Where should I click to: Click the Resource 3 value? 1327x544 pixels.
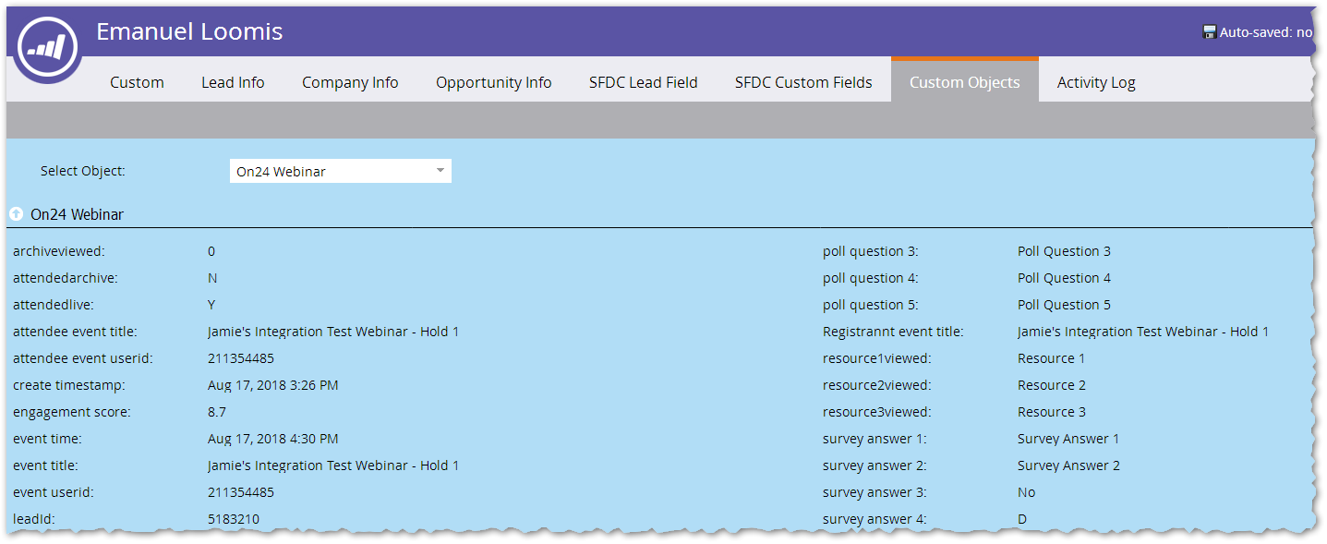pyautogui.click(x=1052, y=412)
